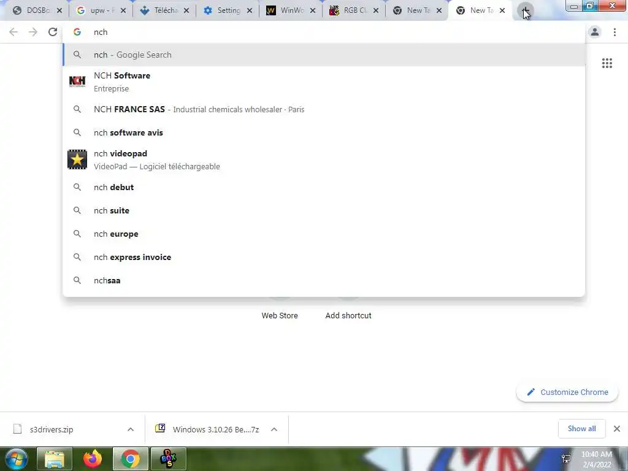Close the WinWorld tab
Screen dimensions: 628x471
point(313,11)
